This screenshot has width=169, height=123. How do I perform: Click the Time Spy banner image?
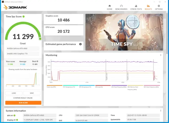[124, 32]
